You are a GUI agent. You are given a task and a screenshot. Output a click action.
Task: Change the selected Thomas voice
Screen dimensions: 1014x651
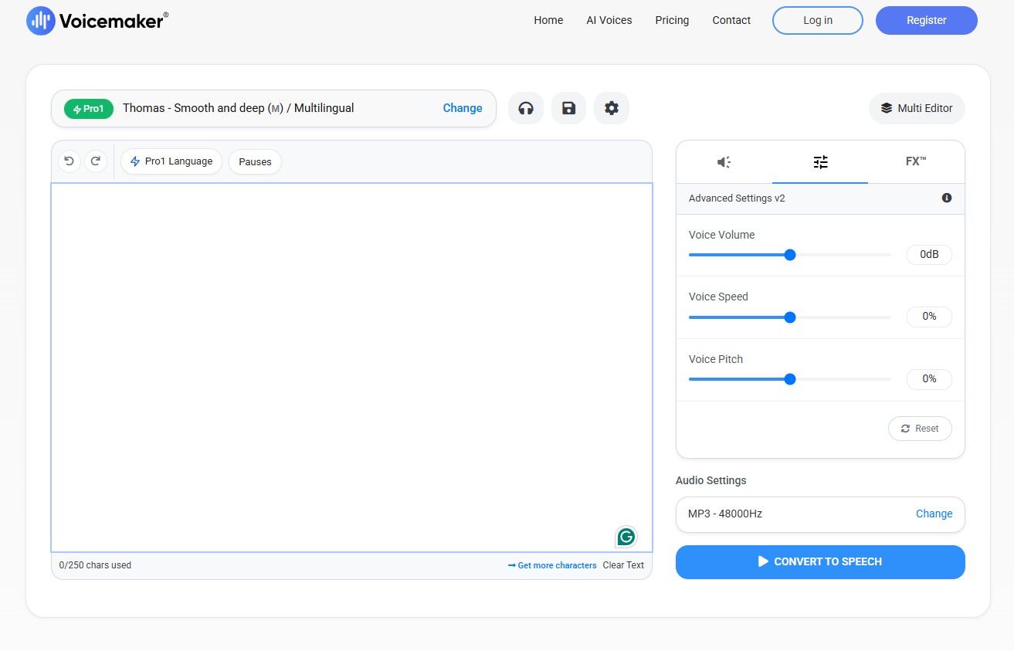463,108
